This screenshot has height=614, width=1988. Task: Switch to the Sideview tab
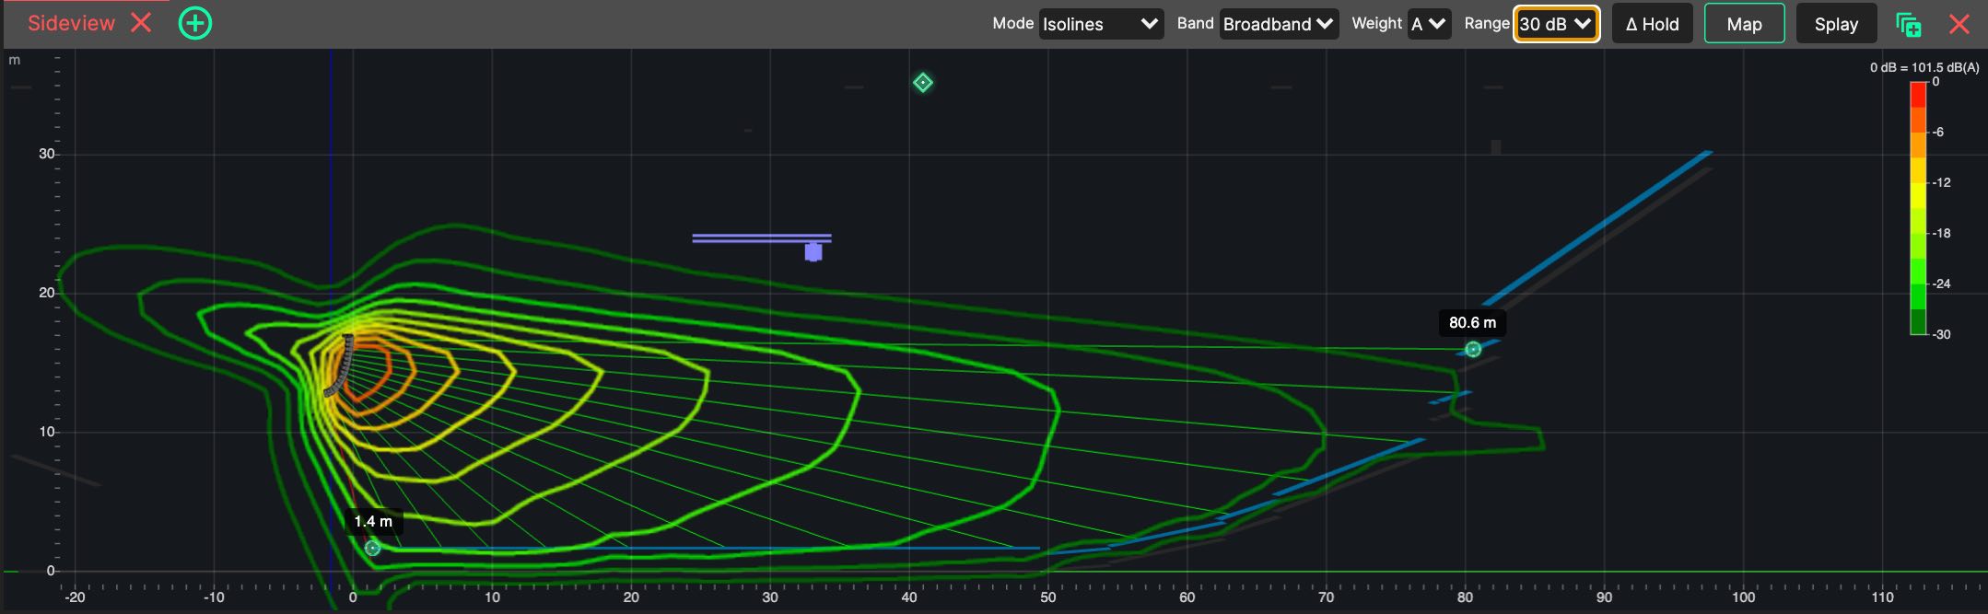71,23
